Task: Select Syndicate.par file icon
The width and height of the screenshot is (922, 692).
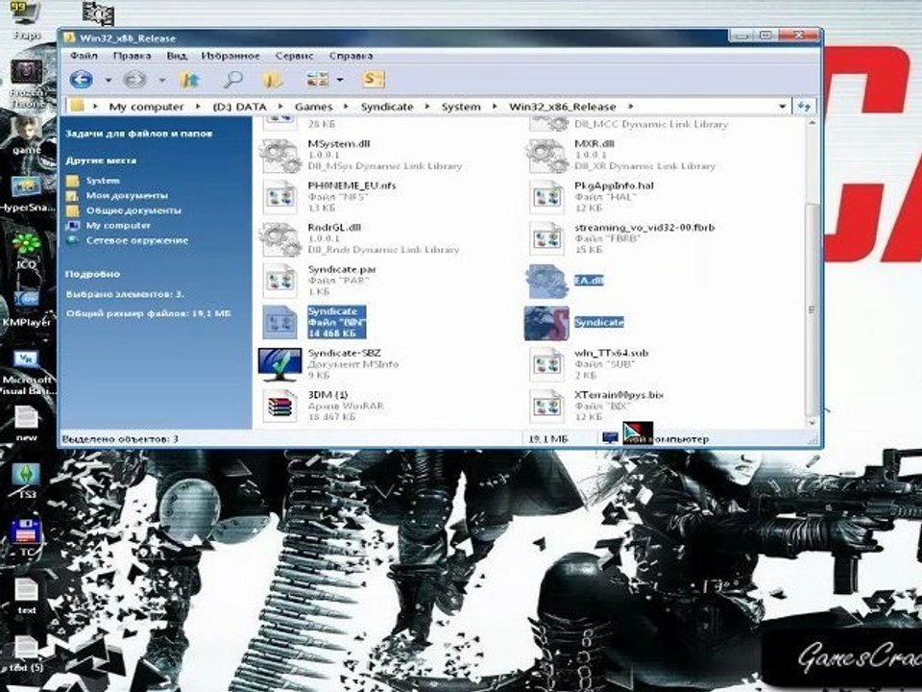Action: point(280,281)
